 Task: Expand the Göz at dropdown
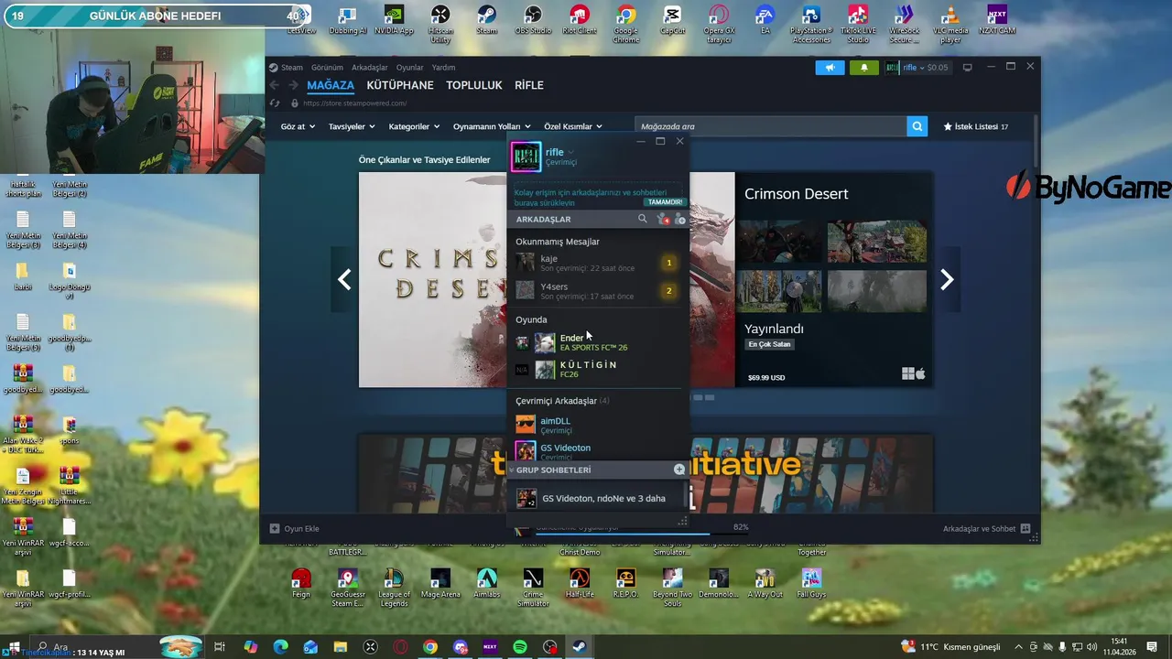(x=297, y=126)
